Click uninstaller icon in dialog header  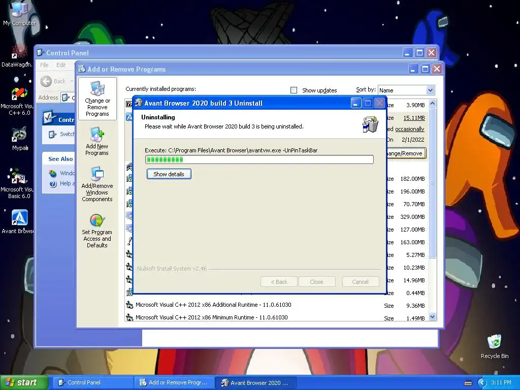[x=370, y=124]
